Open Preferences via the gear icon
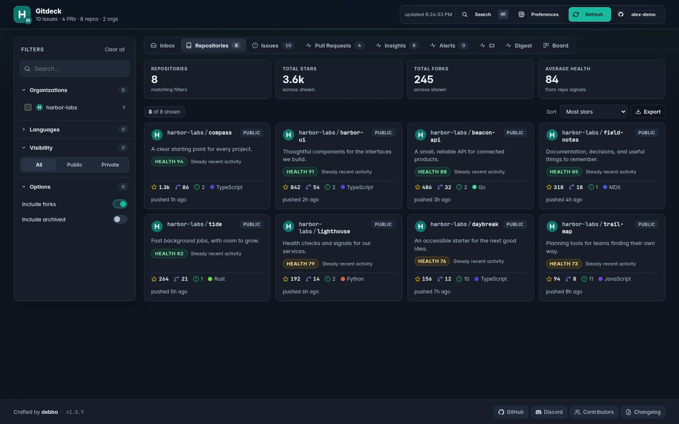Image resolution: width=679 pixels, height=424 pixels. click(522, 14)
